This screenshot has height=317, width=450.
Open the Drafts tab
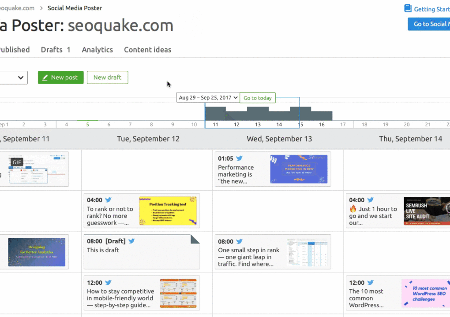point(56,50)
